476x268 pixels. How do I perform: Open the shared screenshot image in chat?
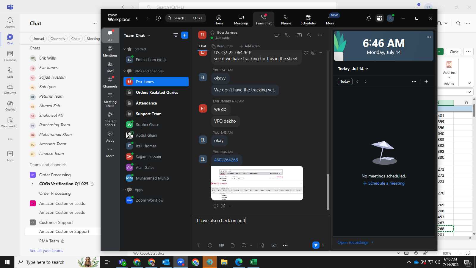257,183
